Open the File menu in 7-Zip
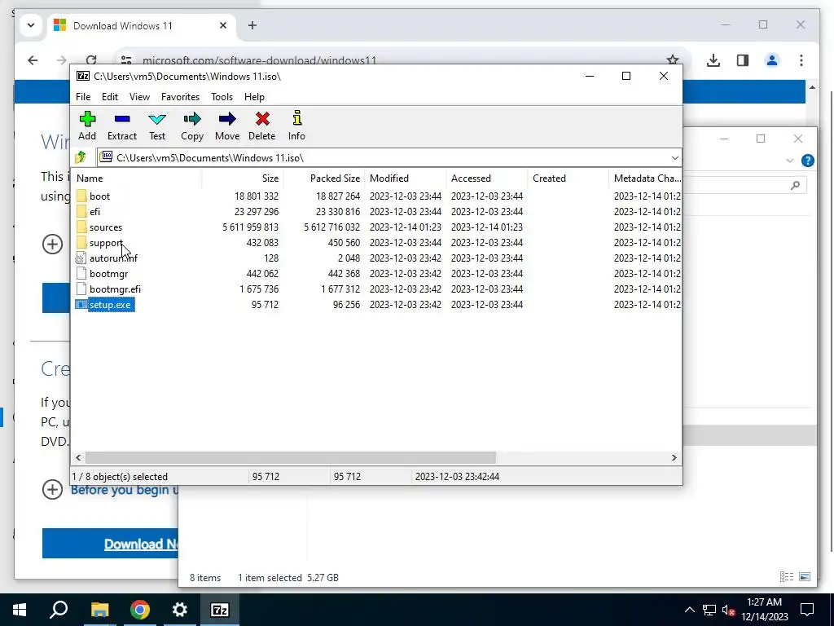This screenshot has width=834, height=626. point(83,97)
